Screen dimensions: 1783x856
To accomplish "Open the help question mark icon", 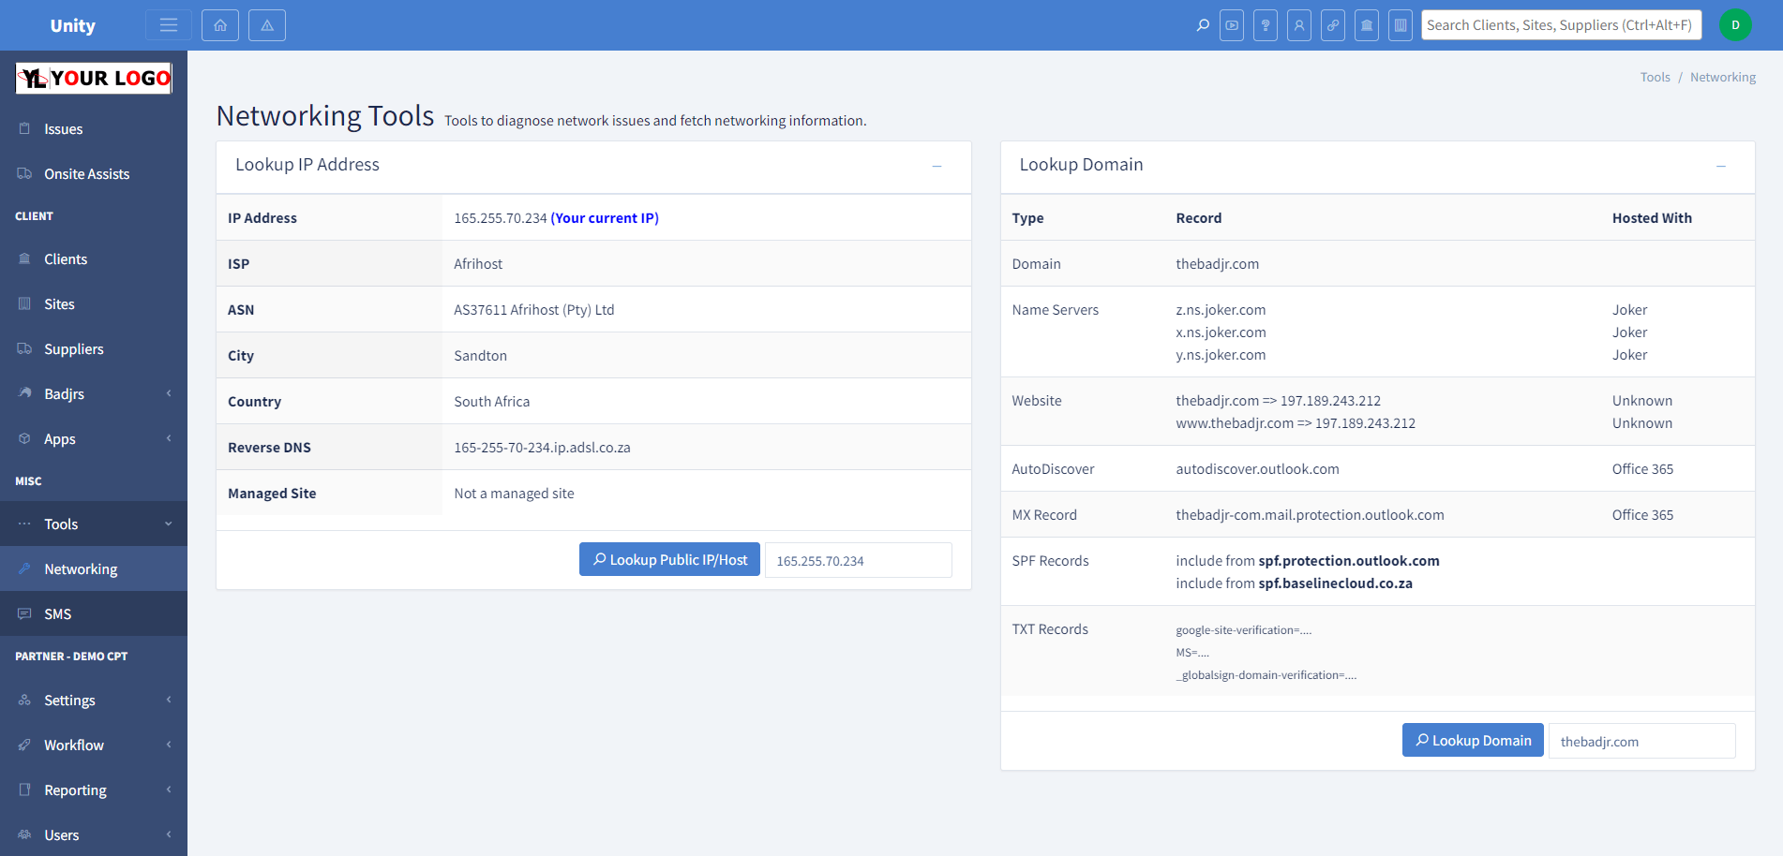I will click(x=1266, y=25).
